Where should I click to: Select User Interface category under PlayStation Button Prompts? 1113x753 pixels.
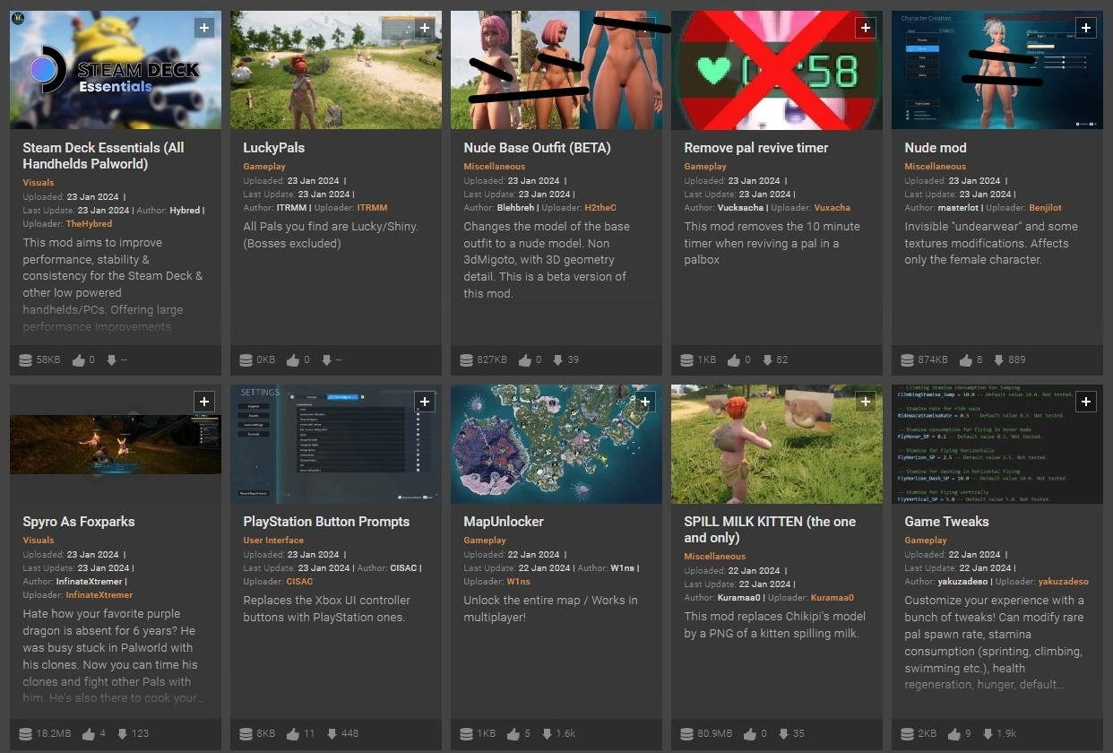tap(273, 541)
